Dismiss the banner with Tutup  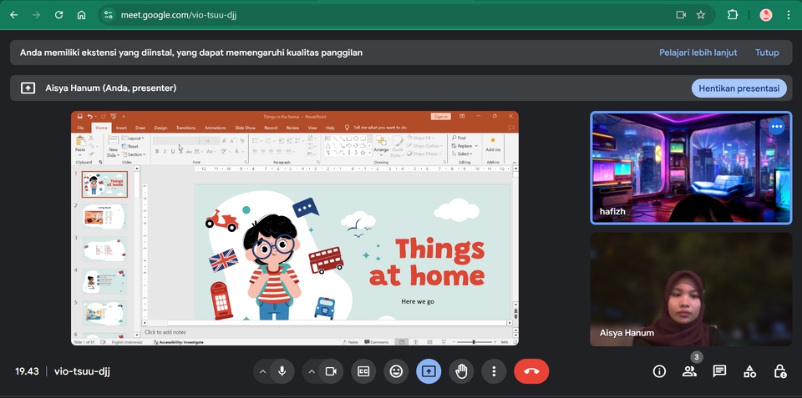[x=767, y=53]
